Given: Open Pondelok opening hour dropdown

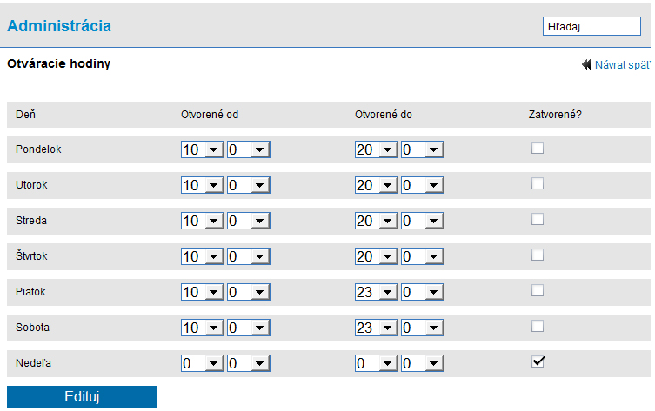Looking at the screenshot, I should pyautogui.click(x=203, y=149).
